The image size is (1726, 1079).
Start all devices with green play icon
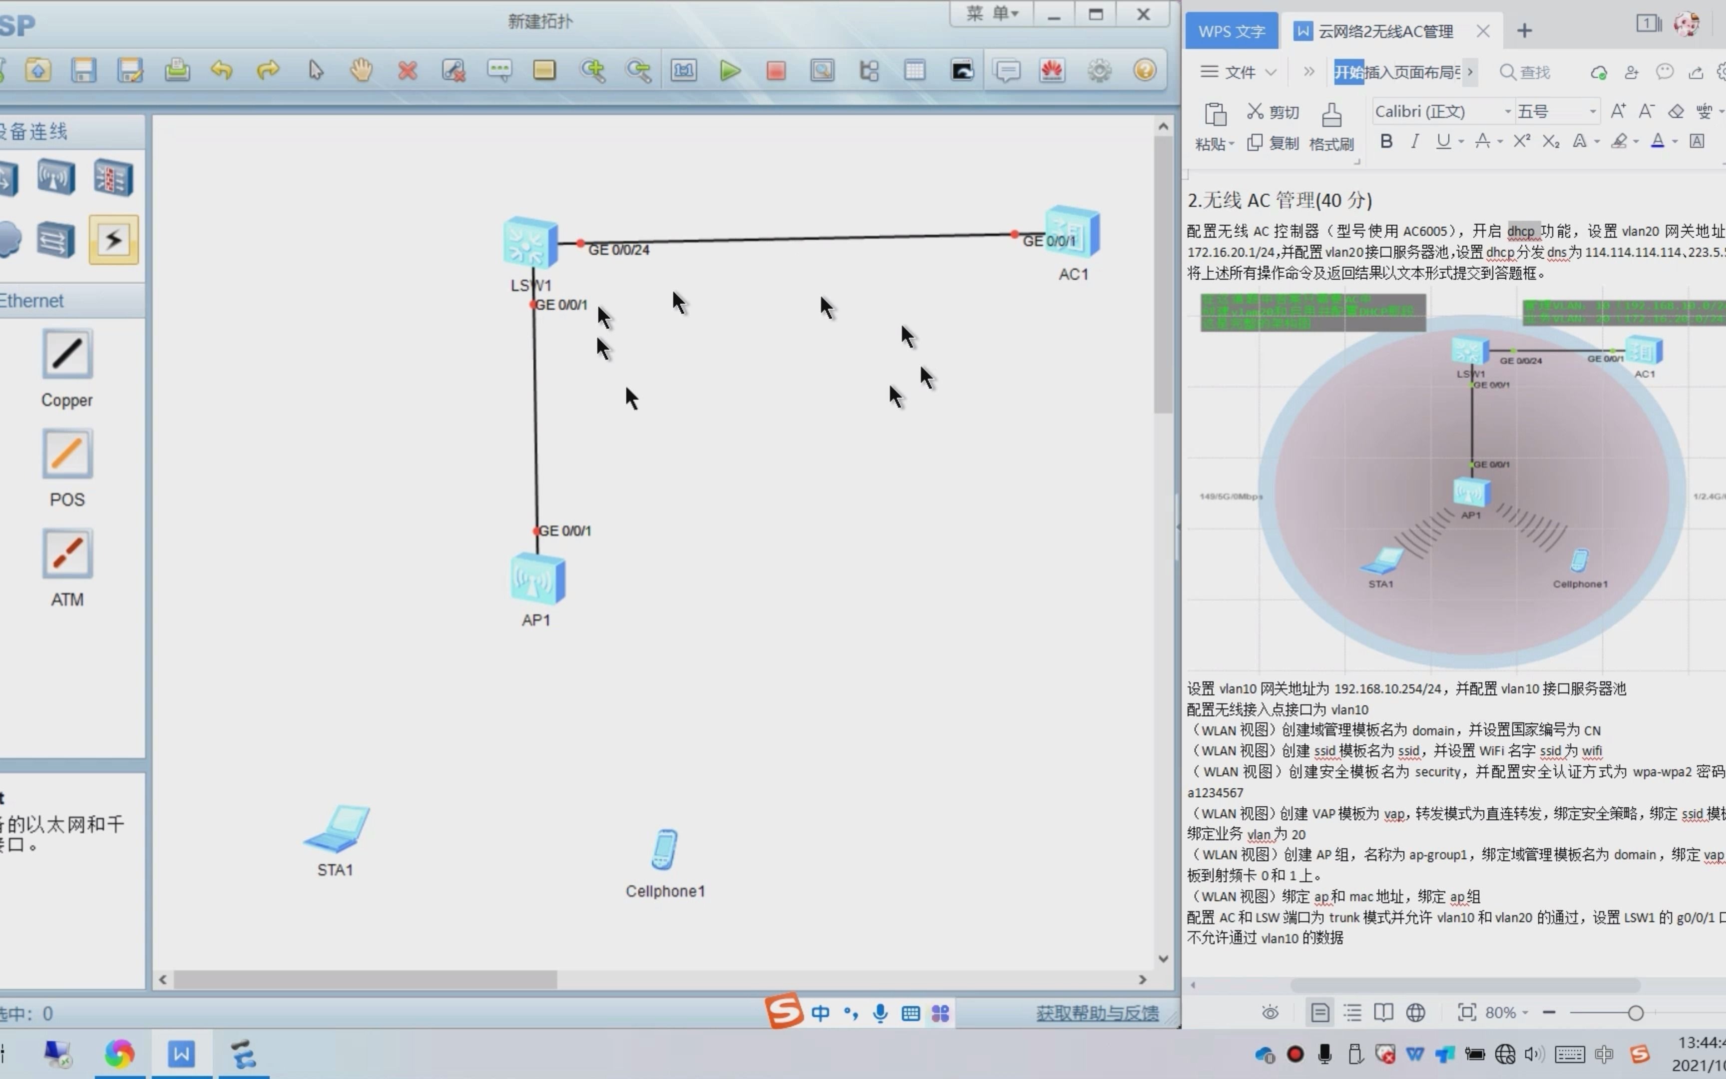pyautogui.click(x=730, y=70)
